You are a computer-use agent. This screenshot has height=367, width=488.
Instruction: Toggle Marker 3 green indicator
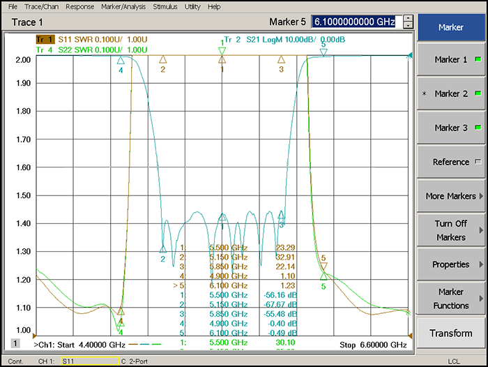[x=478, y=128]
